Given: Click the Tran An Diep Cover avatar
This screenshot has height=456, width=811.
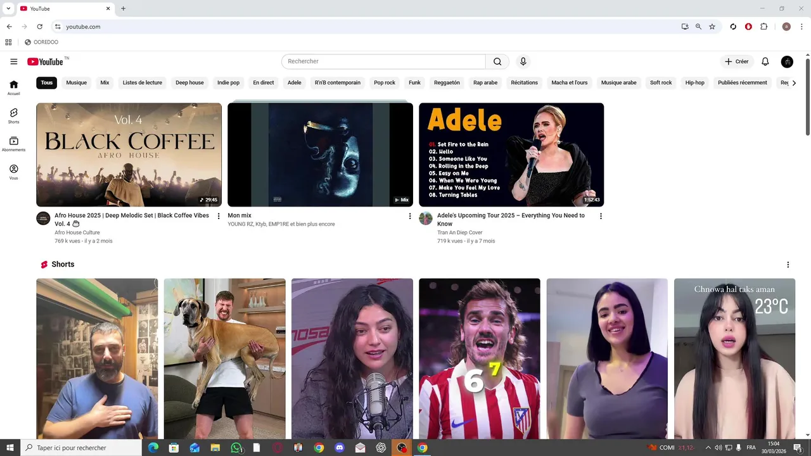Looking at the screenshot, I should pos(426,218).
